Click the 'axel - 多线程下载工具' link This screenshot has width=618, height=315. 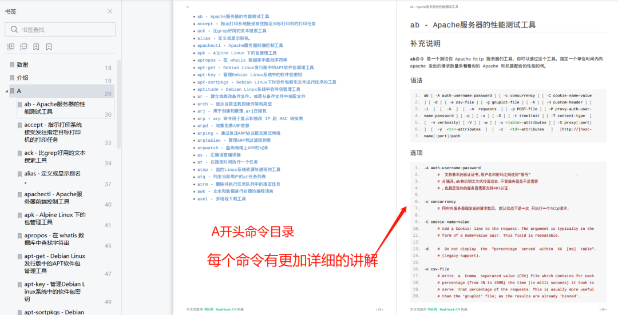point(221,199)
